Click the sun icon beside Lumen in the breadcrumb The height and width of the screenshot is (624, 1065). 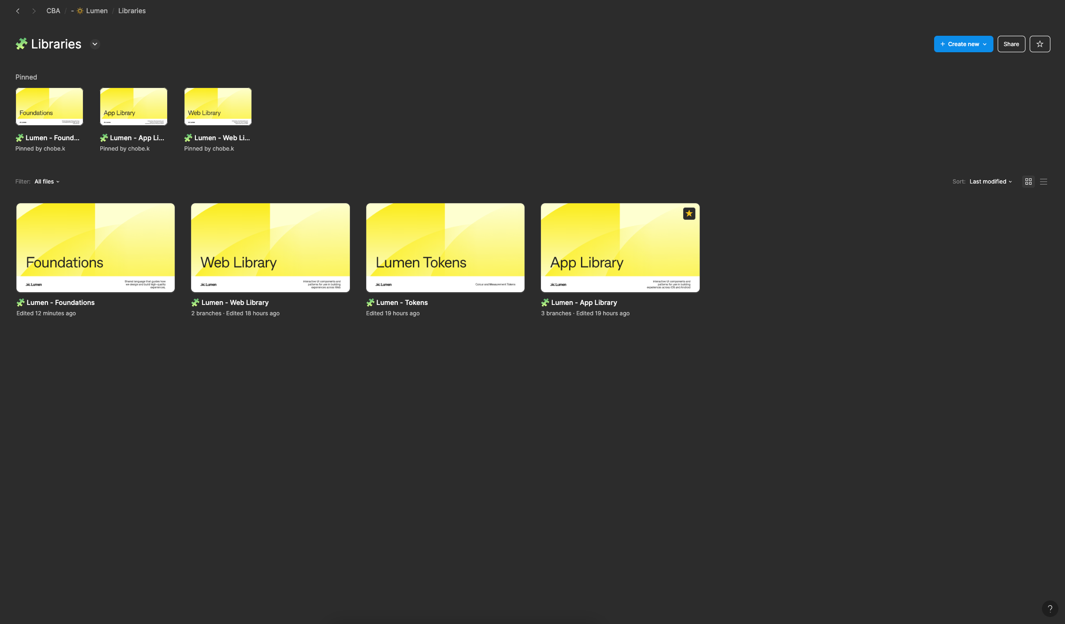pos(80,11)
